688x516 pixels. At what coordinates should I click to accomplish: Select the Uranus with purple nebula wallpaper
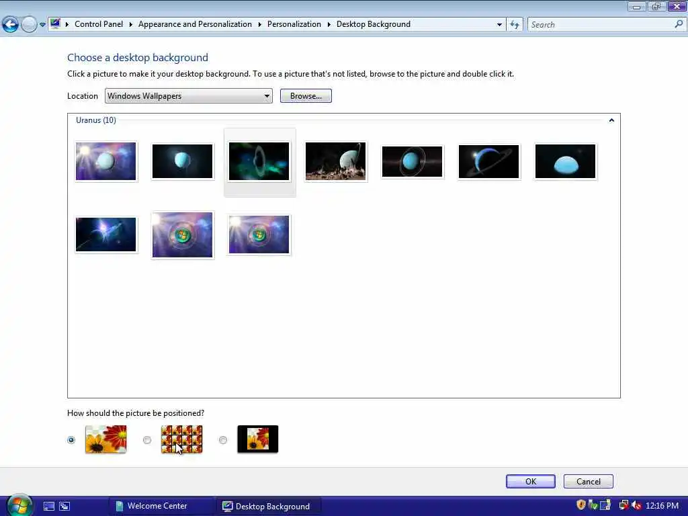pyautogui.click(x=105, y=161)
